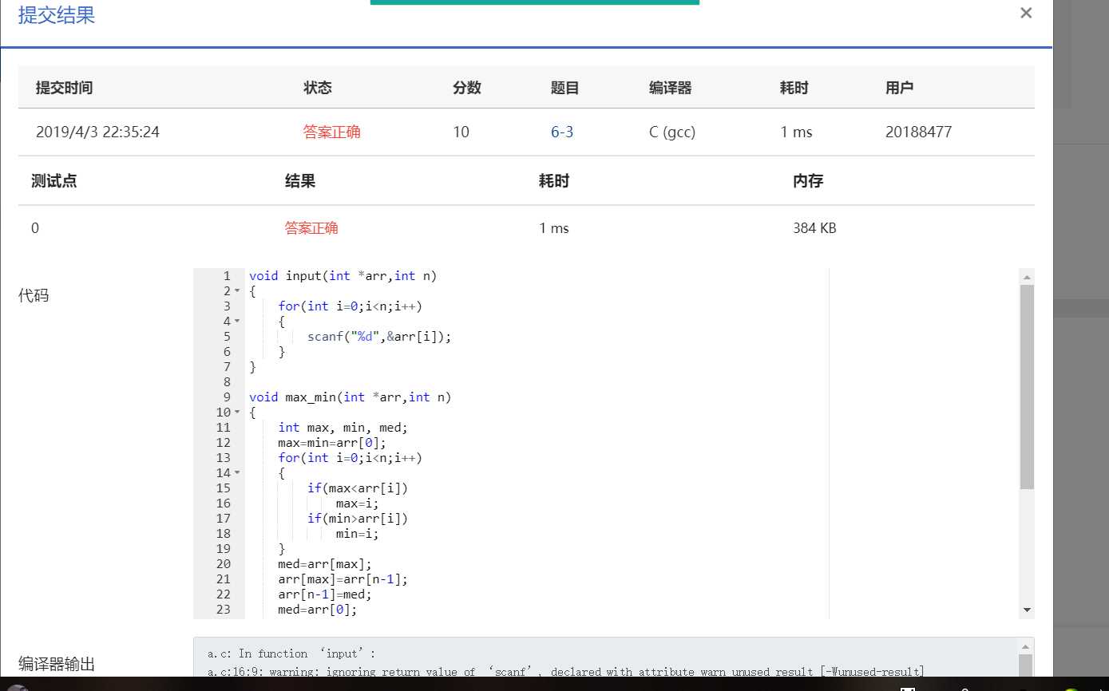This screenshot has height=691, width=1109.
Task: Click code editor scrollbar down arrow
Action: coord(1027,610)
